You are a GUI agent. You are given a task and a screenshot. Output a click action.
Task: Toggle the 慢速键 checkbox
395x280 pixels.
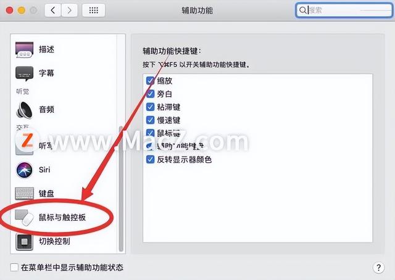click(150, 120)
